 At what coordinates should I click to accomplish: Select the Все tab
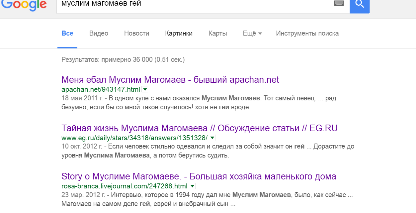67,33
